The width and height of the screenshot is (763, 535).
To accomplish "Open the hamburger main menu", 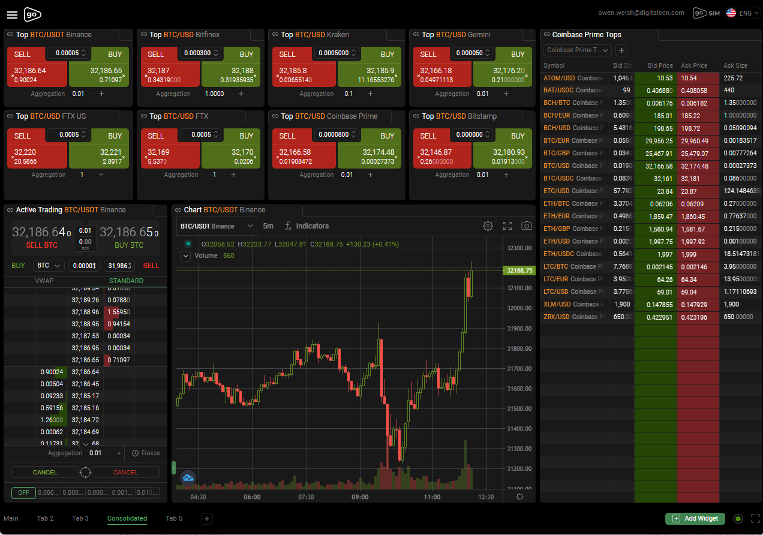I will [12, 14].
